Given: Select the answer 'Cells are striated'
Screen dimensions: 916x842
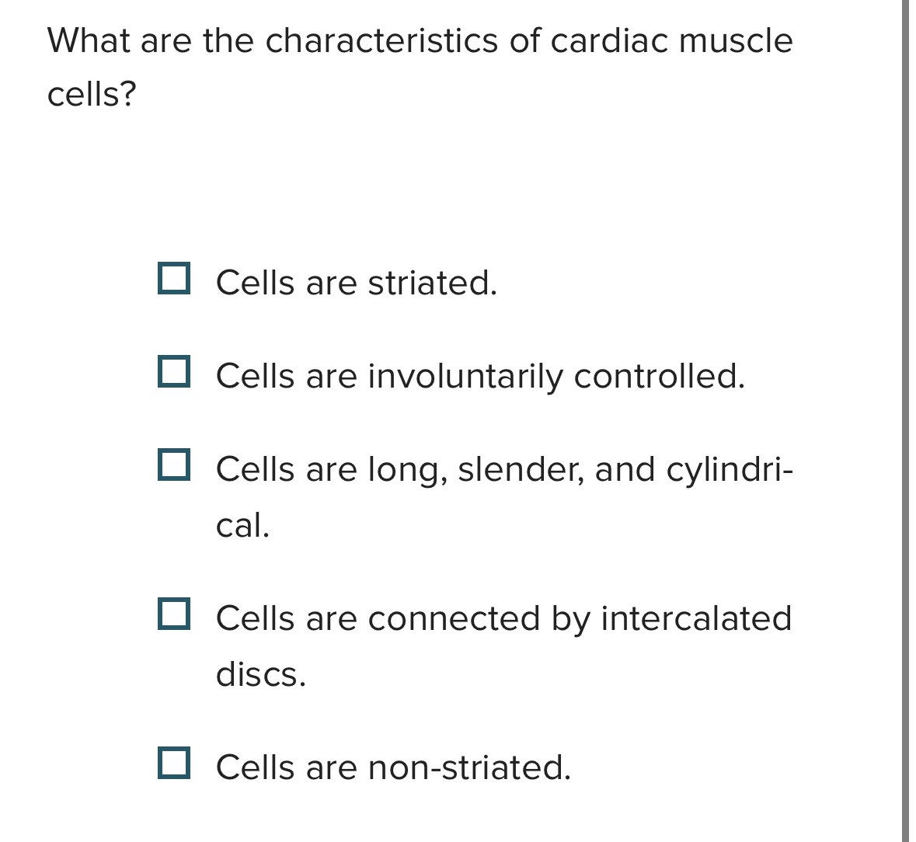Looking at the screenshot, I should tap(355, 282).
